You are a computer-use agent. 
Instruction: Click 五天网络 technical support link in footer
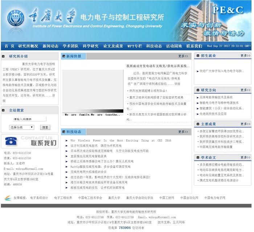[179, 223]
